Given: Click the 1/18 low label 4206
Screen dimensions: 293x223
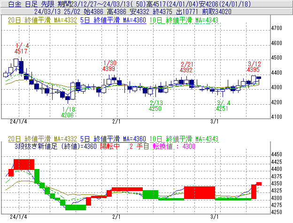Looking at the screenshot, I should pyautogui.click(x=67, y=115).
